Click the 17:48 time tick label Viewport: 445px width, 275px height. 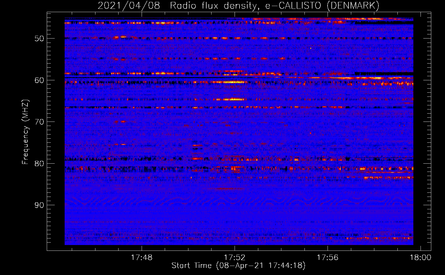(x=142, y=258)
